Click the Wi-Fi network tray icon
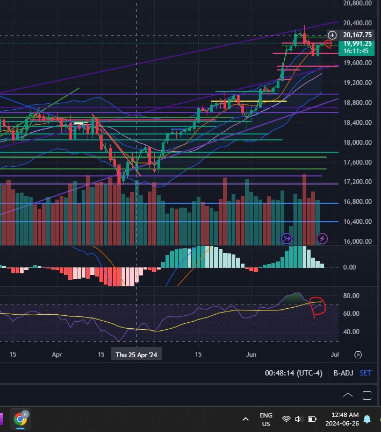 click(x=286, y=419)
